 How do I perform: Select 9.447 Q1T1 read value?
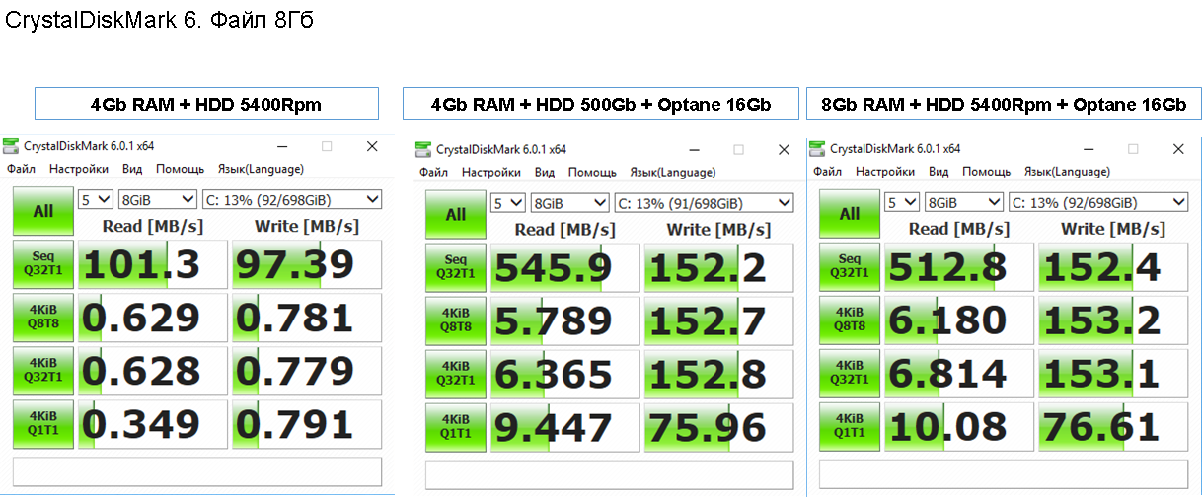tap(565, 427)
